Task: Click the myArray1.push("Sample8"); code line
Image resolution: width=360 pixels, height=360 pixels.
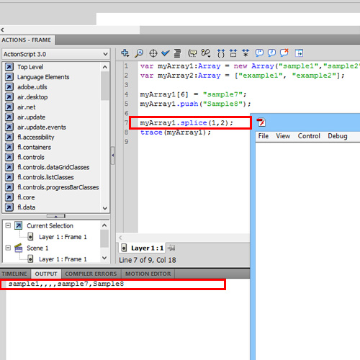Action: [x=195, y=104]
